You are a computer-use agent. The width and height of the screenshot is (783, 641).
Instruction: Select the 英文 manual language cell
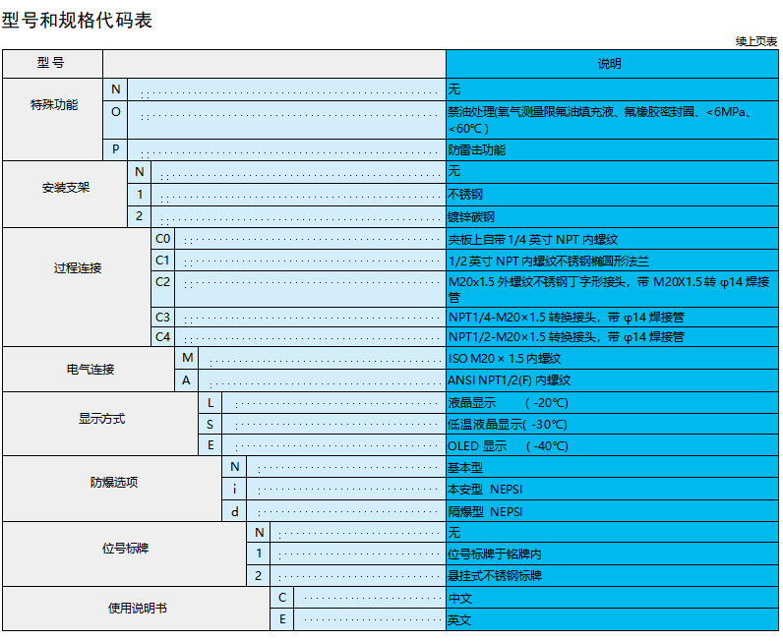click(x=610, y=620)
